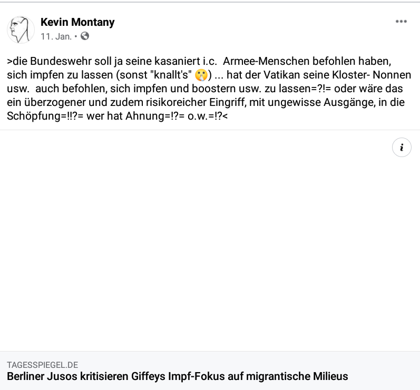Click the public globe audience icon
The height and width of the screenshot is (390, 420).
85,36
